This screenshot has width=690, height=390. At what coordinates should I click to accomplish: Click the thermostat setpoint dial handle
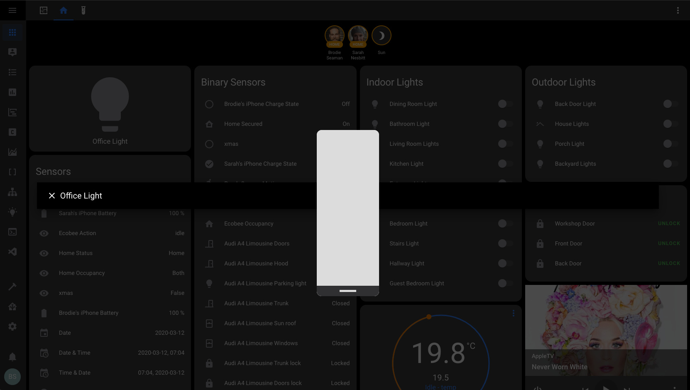pos(429,317)
